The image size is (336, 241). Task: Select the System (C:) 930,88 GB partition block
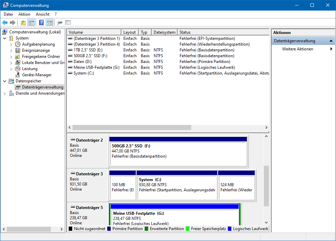pyautogui.click(x=177, y=186)
